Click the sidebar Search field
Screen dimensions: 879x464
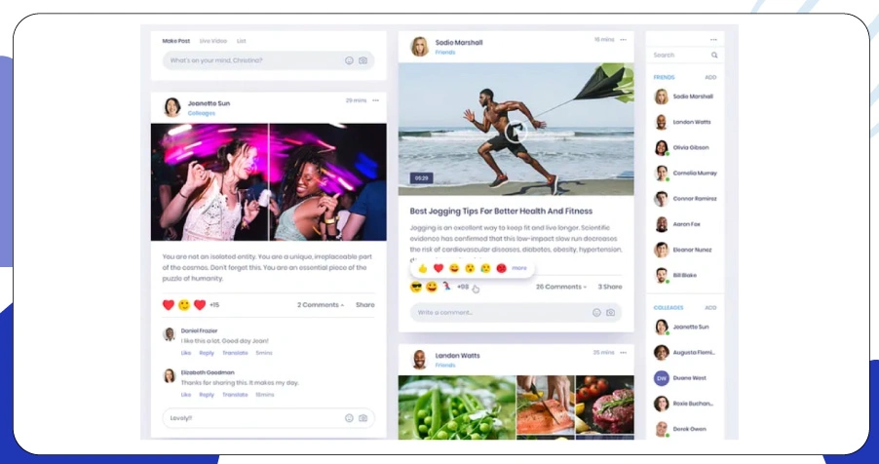pyautogui.click(x=685, y=55)
